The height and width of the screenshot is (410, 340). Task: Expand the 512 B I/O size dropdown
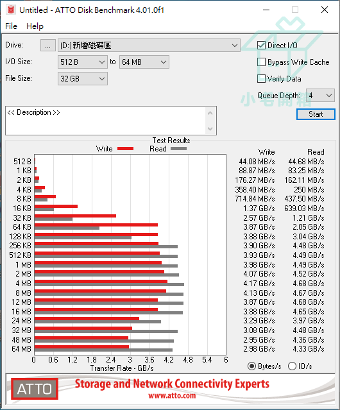click(x=83, y=62)
